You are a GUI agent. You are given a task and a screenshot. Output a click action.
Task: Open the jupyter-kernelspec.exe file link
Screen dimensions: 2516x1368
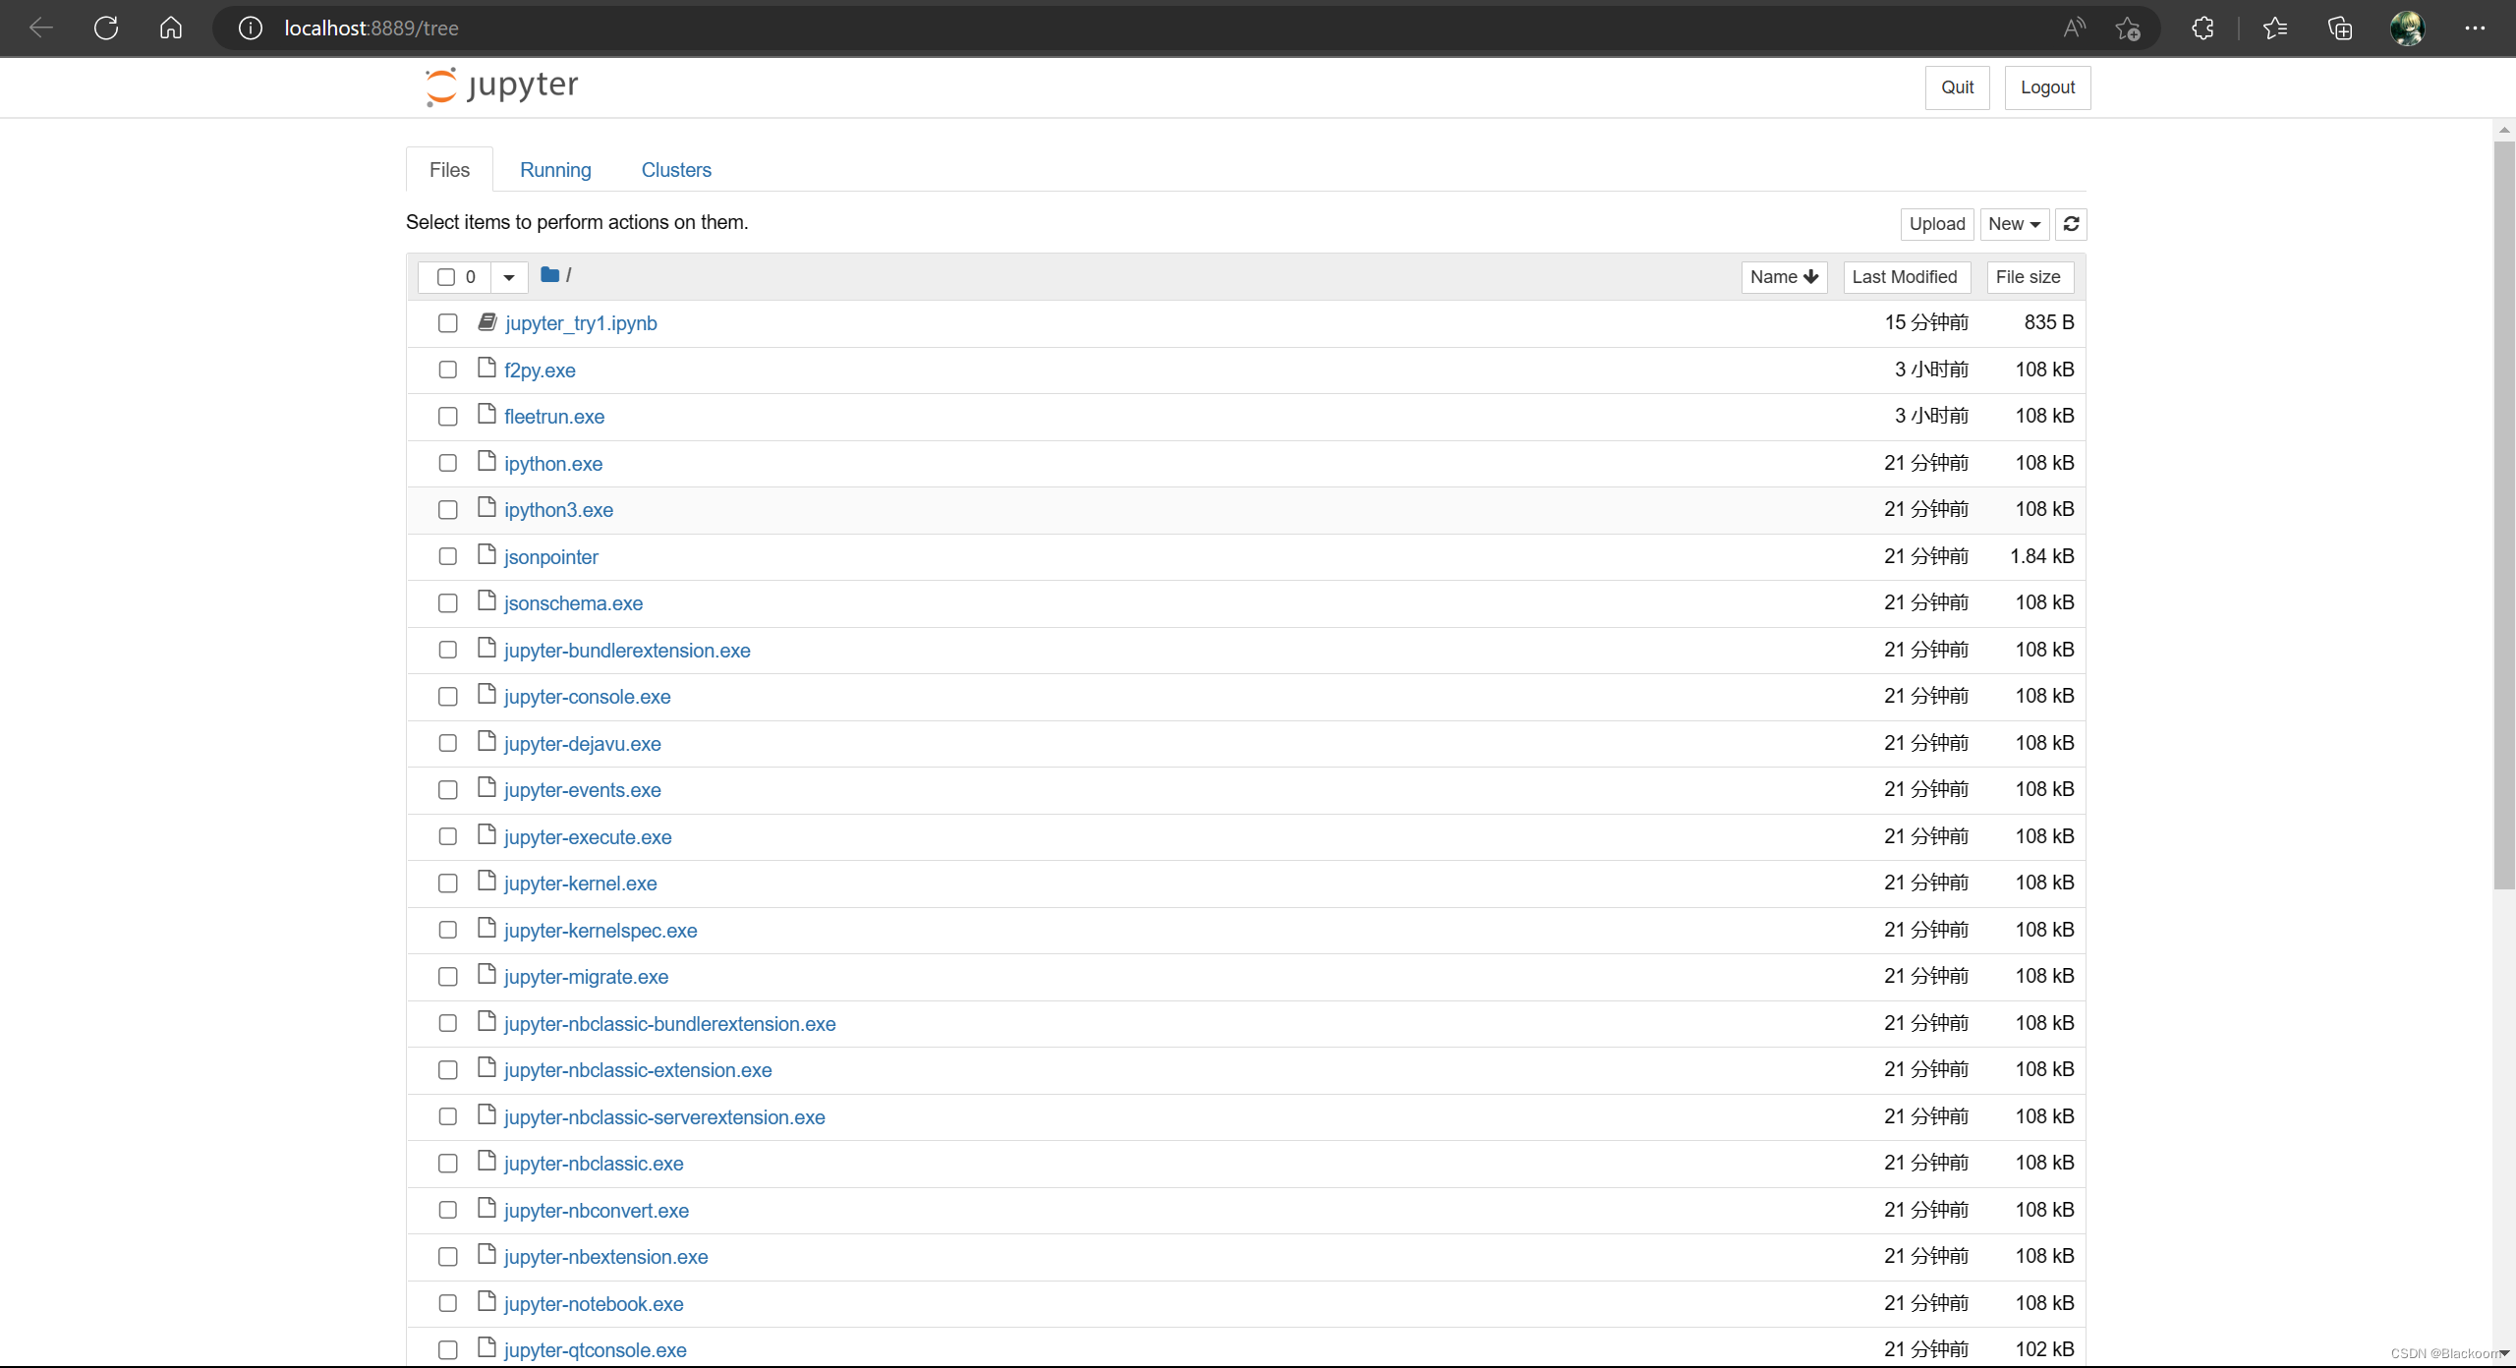600,931
